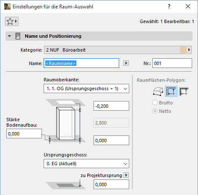Viewport: 198px width, 195px height.
Task: Open the zu Projektursprung arrow menu
Action: [x=126, y=175]
